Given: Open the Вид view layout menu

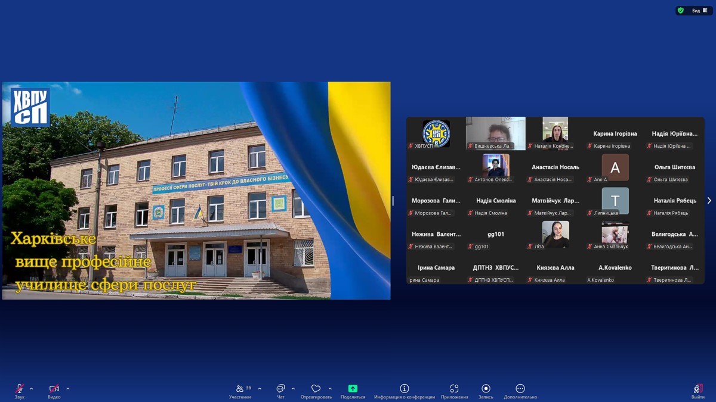Looking at the screenshot, I should [x=701, y=10].
